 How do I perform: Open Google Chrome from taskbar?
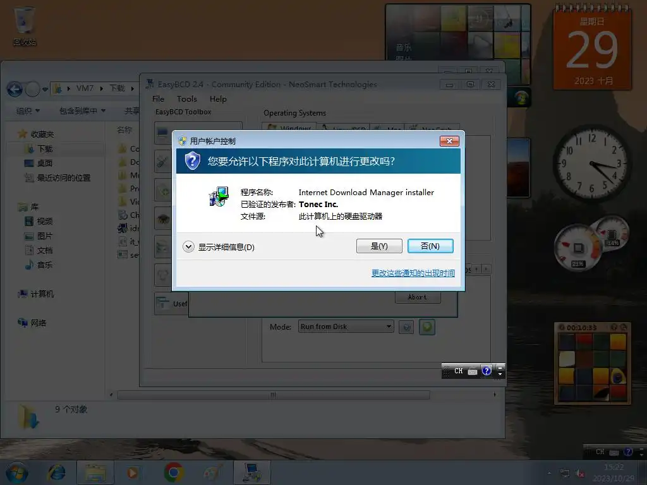click(173, 472)
